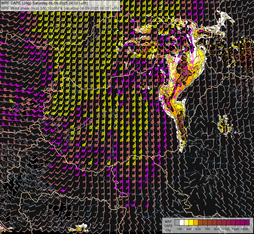Click the legend label 100
The height and width of the screenshot is (234, 254).
pyautogui.click(x=180, y=229)
